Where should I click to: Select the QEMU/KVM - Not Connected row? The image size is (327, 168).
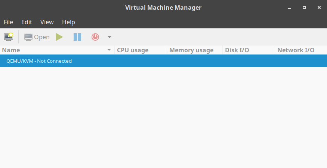click(x=39, y=61)
